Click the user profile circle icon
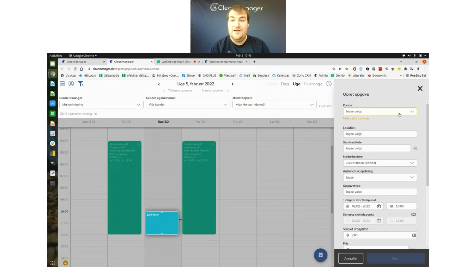Screen dimensions: 476x267 coord(71,84)
